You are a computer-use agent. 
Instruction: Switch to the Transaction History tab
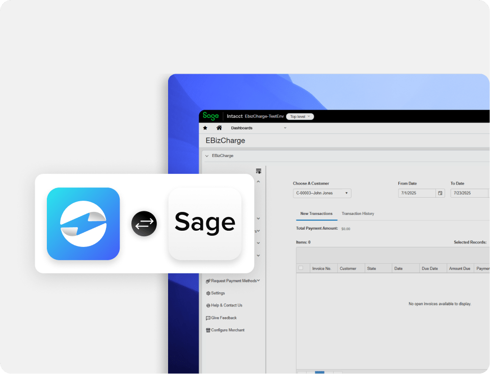click(358, 213)
